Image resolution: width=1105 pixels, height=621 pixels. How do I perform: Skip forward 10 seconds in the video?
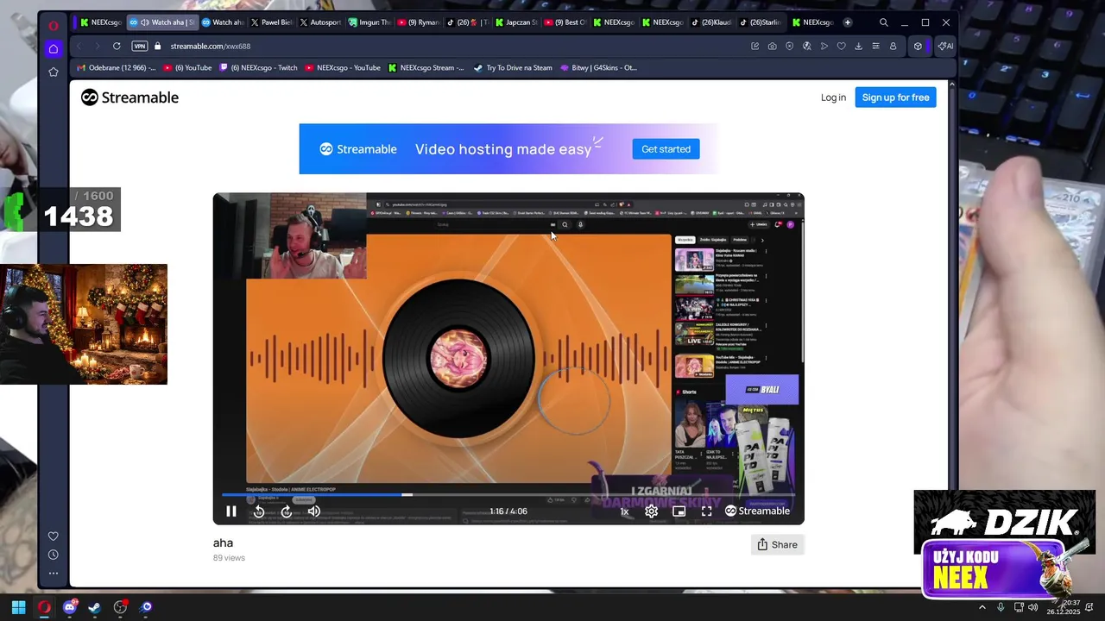pyautogui.click(x=287, y=511)
